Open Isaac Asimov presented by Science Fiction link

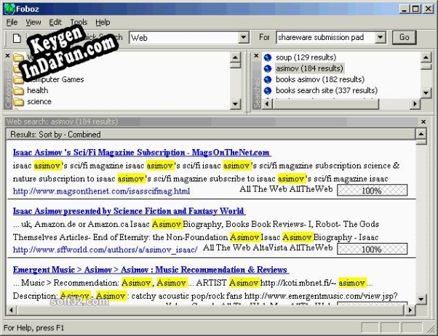click(x=129, y=211)
